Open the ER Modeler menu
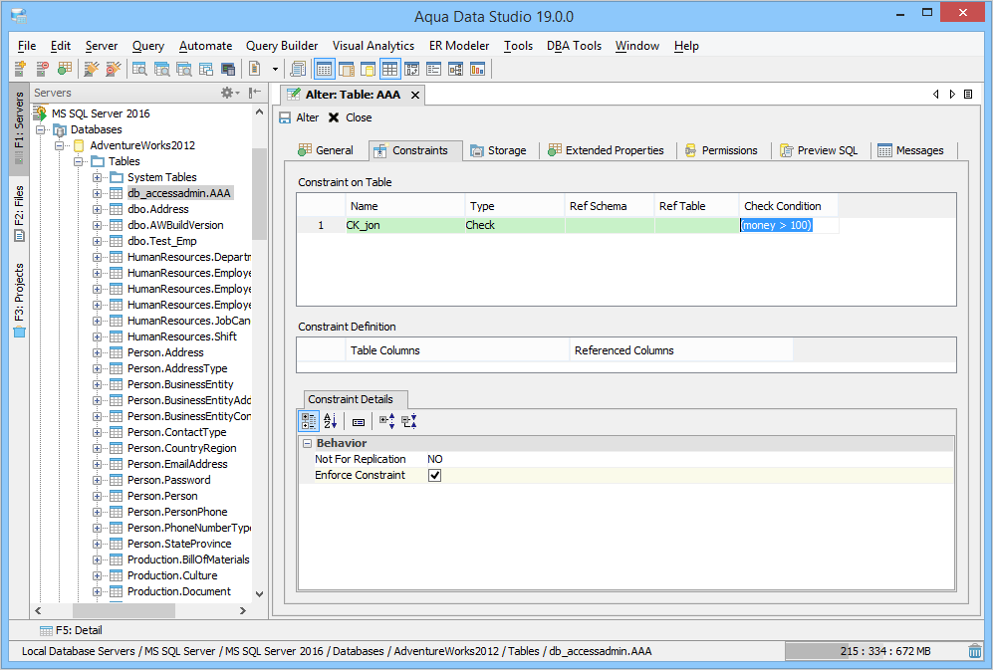 click(459, 46)
